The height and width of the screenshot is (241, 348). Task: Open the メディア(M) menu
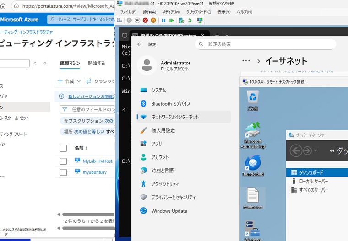pos(171,12)
